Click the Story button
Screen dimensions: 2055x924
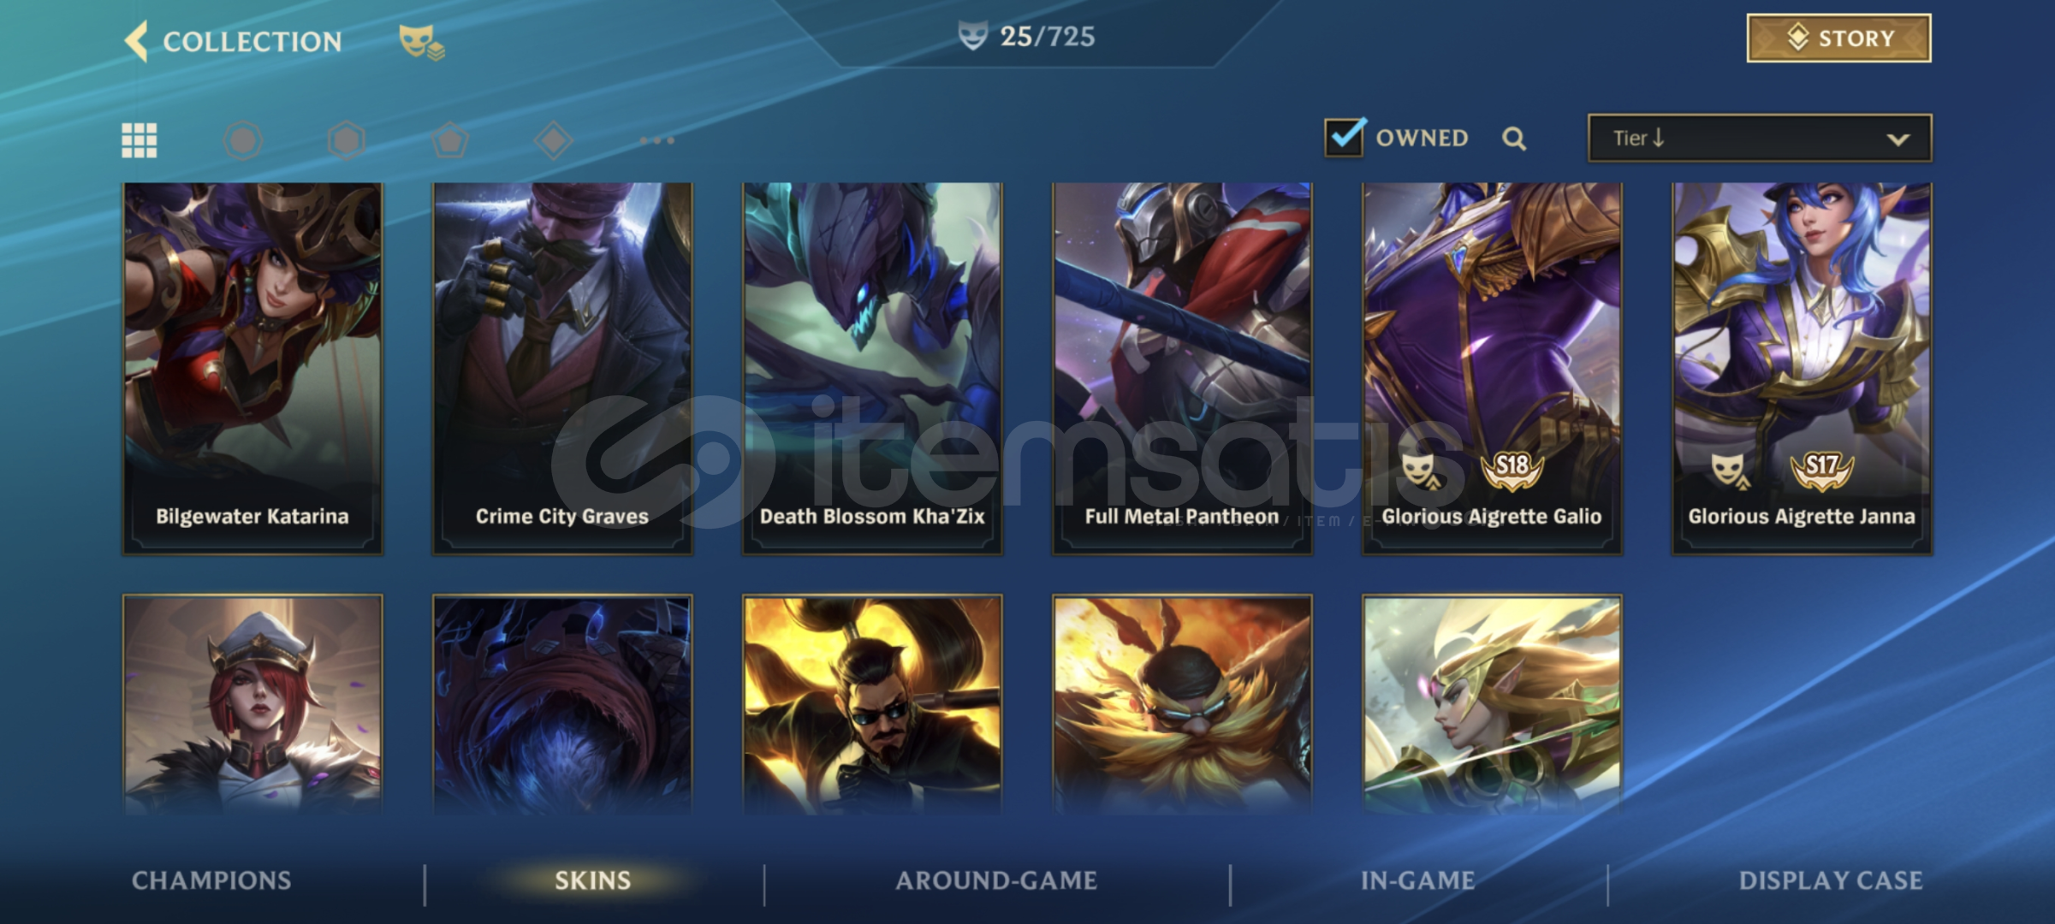tap(1838, 38)
